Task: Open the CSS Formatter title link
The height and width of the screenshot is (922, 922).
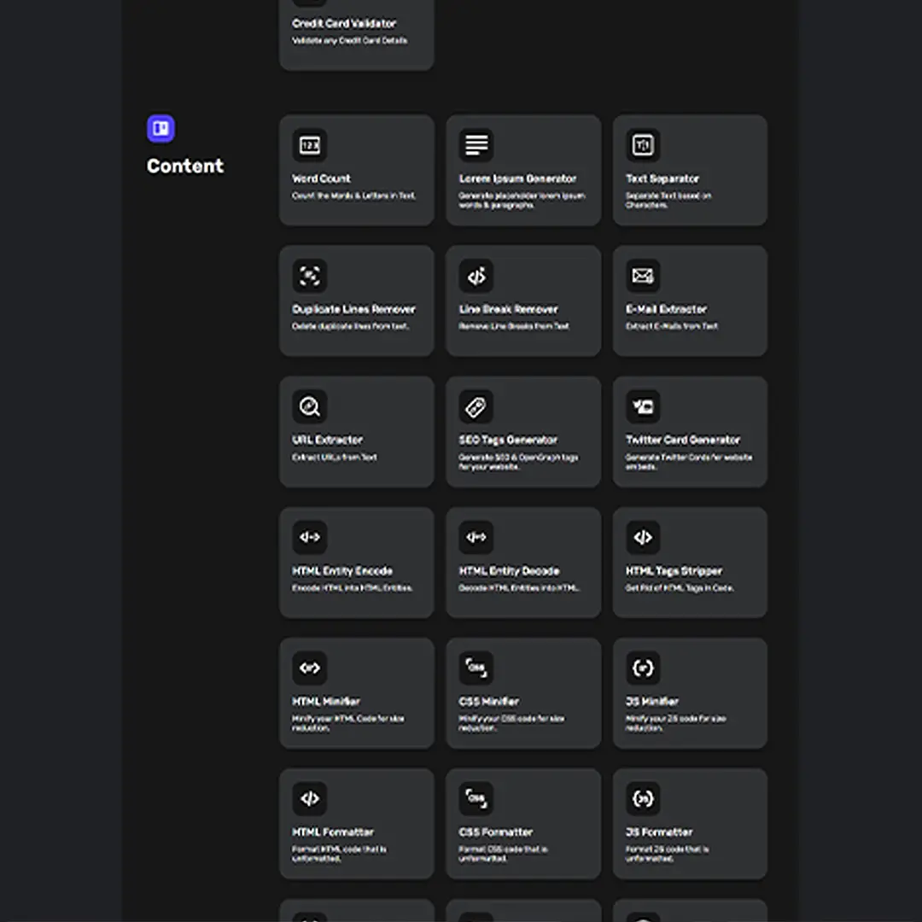Action: (x=496, y=832)
